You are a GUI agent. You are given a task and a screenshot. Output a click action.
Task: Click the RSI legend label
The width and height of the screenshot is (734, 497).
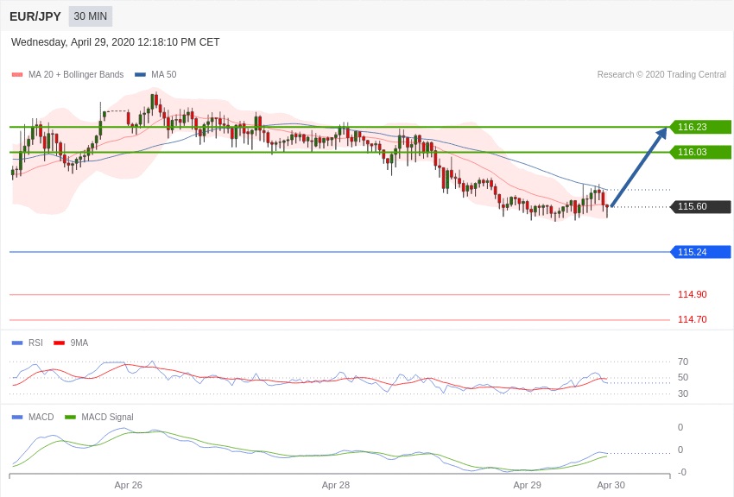pyautogui.click(x=35, y=343)
